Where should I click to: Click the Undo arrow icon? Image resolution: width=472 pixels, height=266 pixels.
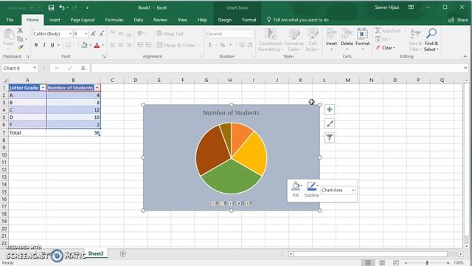(62, 8)
